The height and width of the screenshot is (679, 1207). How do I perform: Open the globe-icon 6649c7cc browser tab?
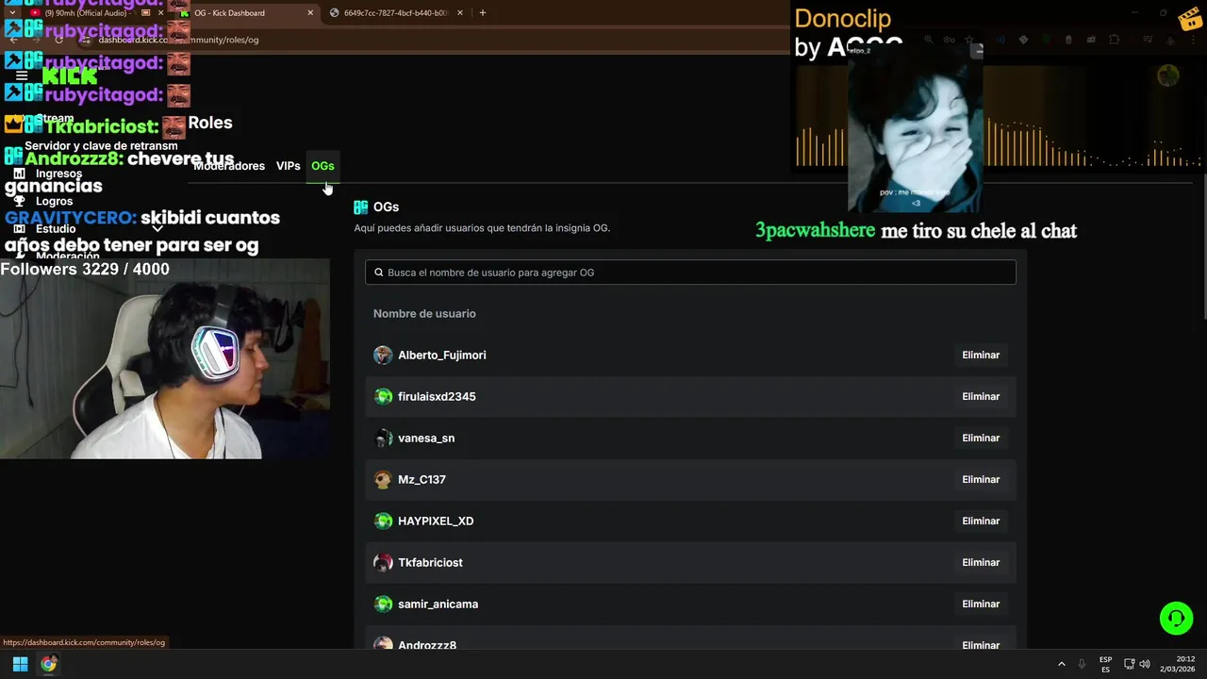[x=396, y=13]
